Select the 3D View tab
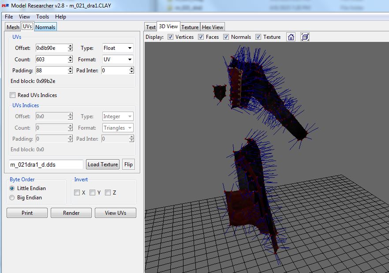The width and height of the screenshot is (389, 273). pyautogui.click(x=168, y=26)
